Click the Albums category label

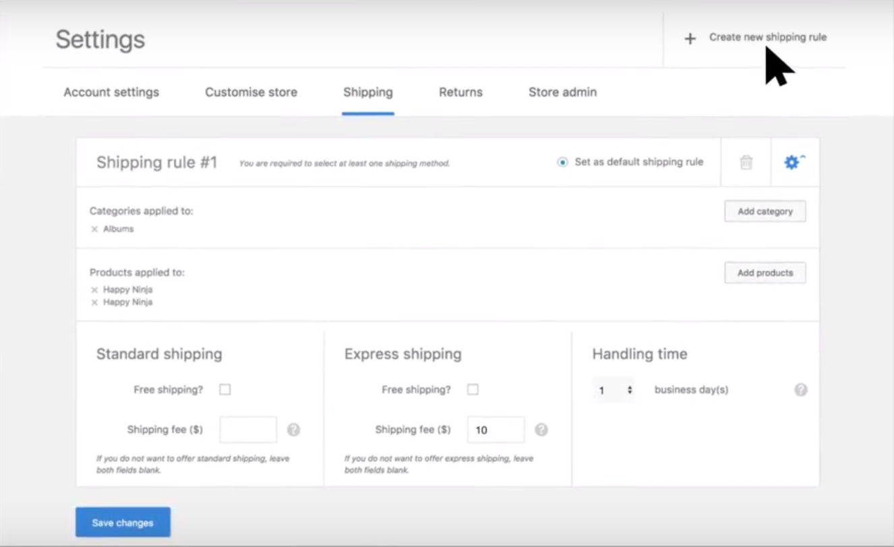point(119,229)
